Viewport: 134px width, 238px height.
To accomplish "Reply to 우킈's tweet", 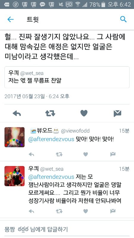I will [32, 211].
